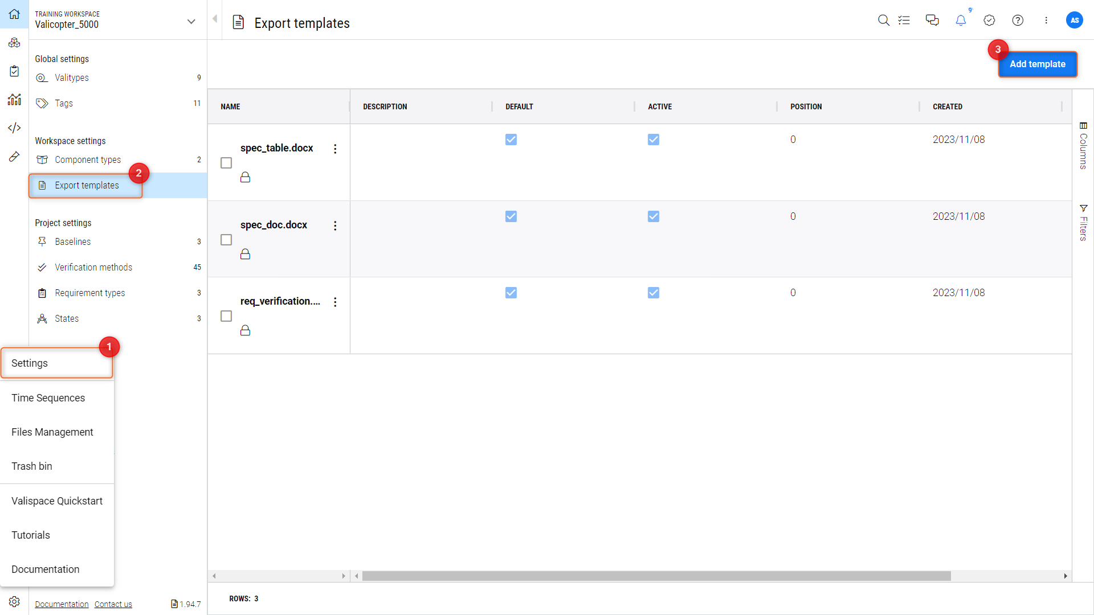The height and width of the screenshot is (615, 1094).
Task: Click the search magnifier icon
Action: click(x=883, y=20)
